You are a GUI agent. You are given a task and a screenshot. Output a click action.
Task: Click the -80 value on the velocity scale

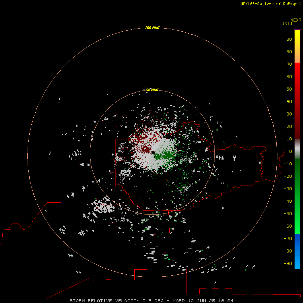288,251
